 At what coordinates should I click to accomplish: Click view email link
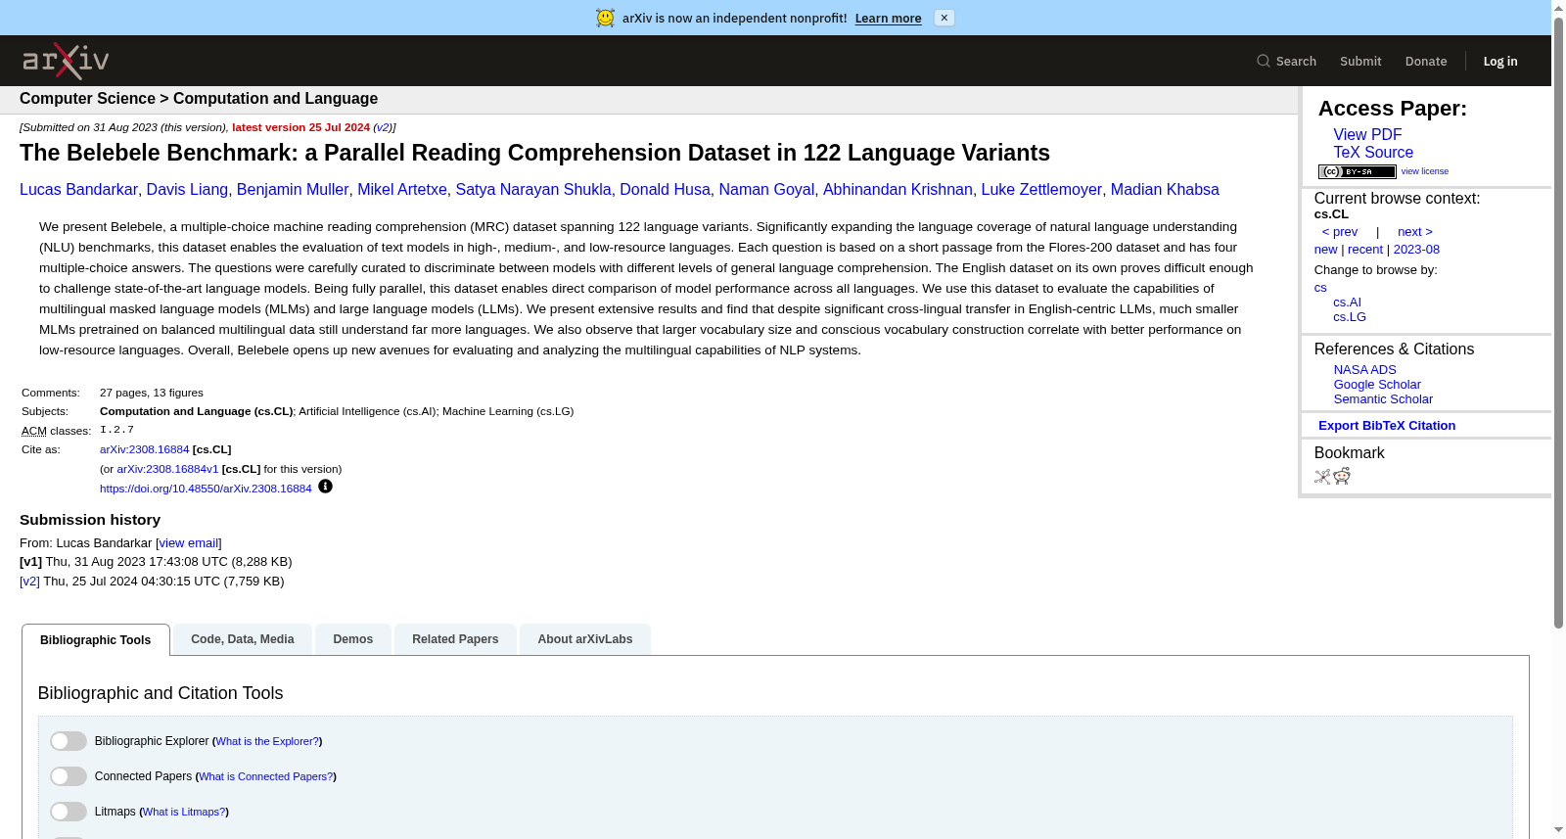click(x=189, y=543)
